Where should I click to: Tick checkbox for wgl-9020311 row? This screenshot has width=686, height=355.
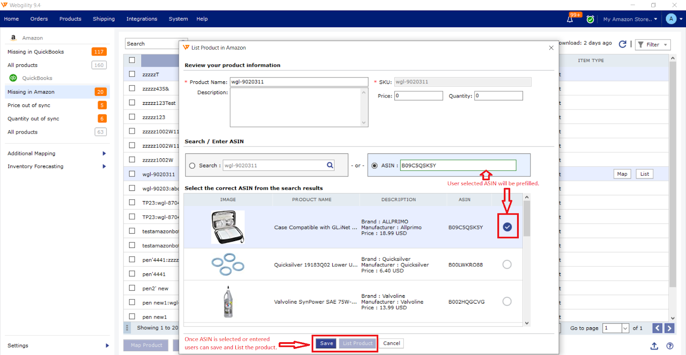coord(132,174)
